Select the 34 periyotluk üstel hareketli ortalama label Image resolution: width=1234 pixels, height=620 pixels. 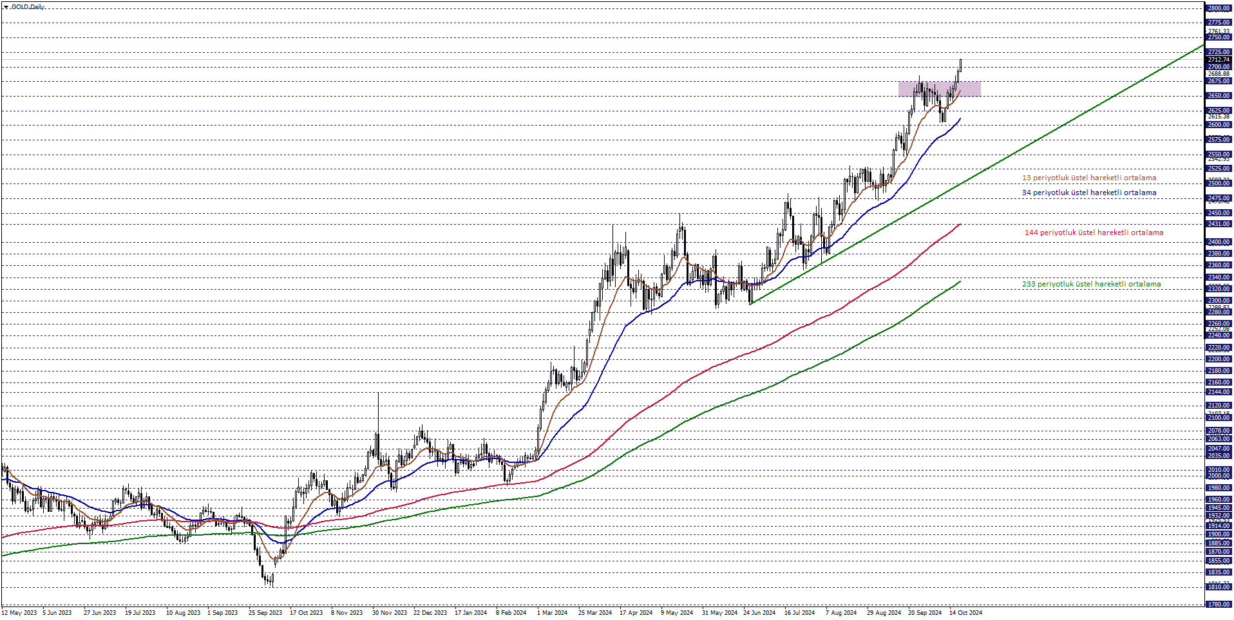[1089, 193]
